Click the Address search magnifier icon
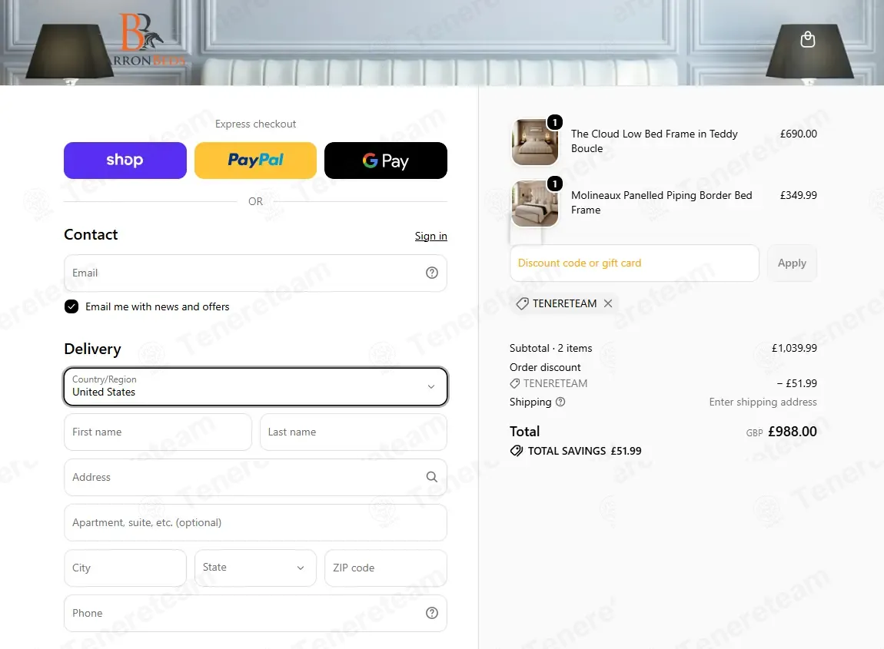 click(432, 477)
